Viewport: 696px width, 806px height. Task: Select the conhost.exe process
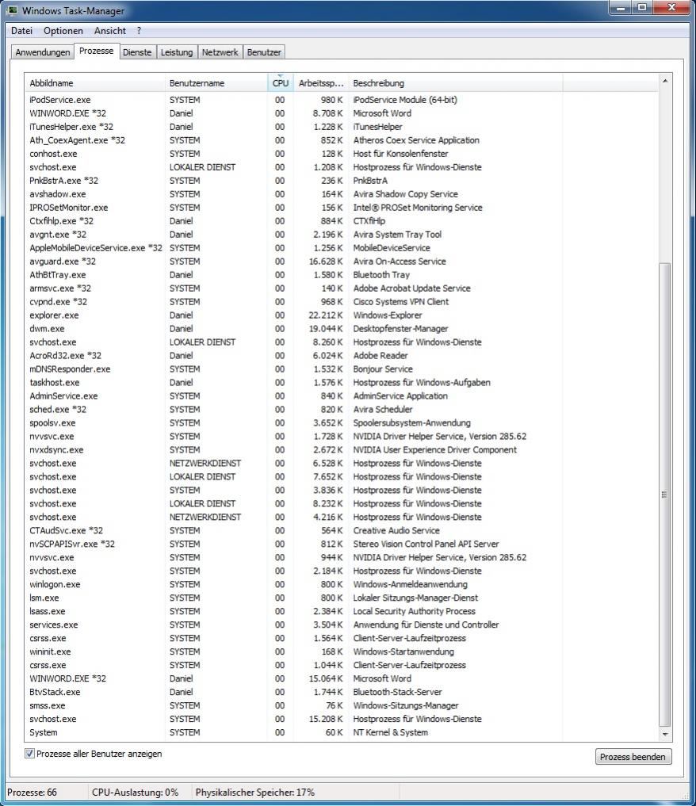(342, 154)
